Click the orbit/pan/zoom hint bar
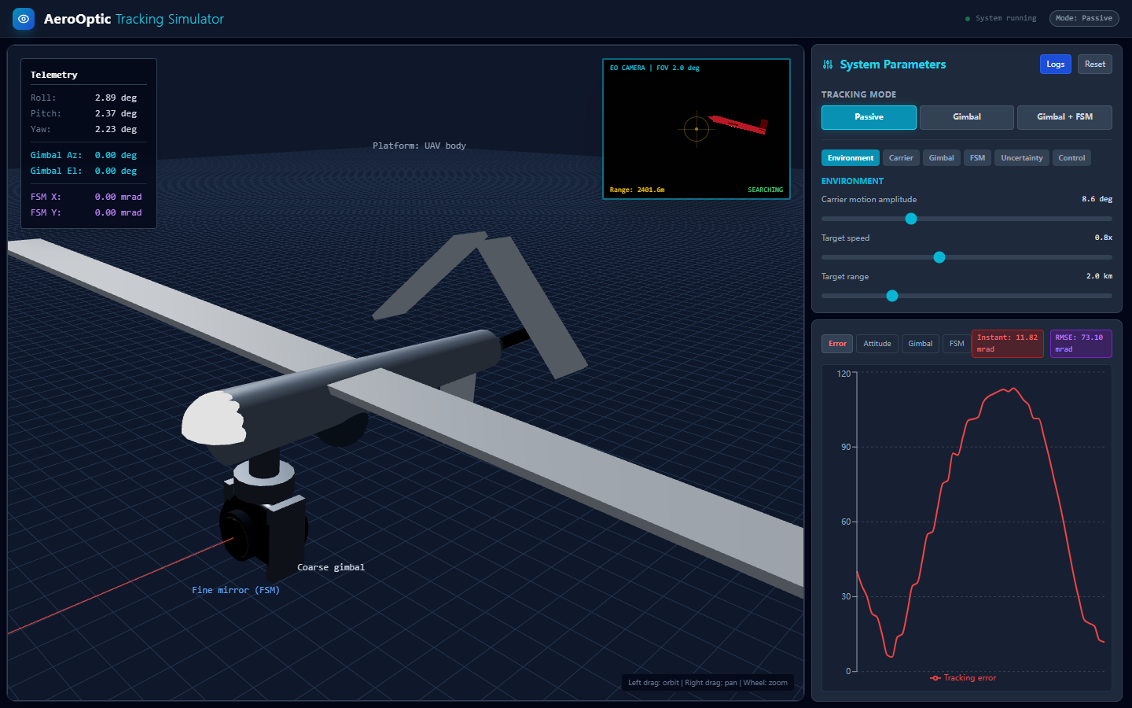 click(x=707, y=683)
